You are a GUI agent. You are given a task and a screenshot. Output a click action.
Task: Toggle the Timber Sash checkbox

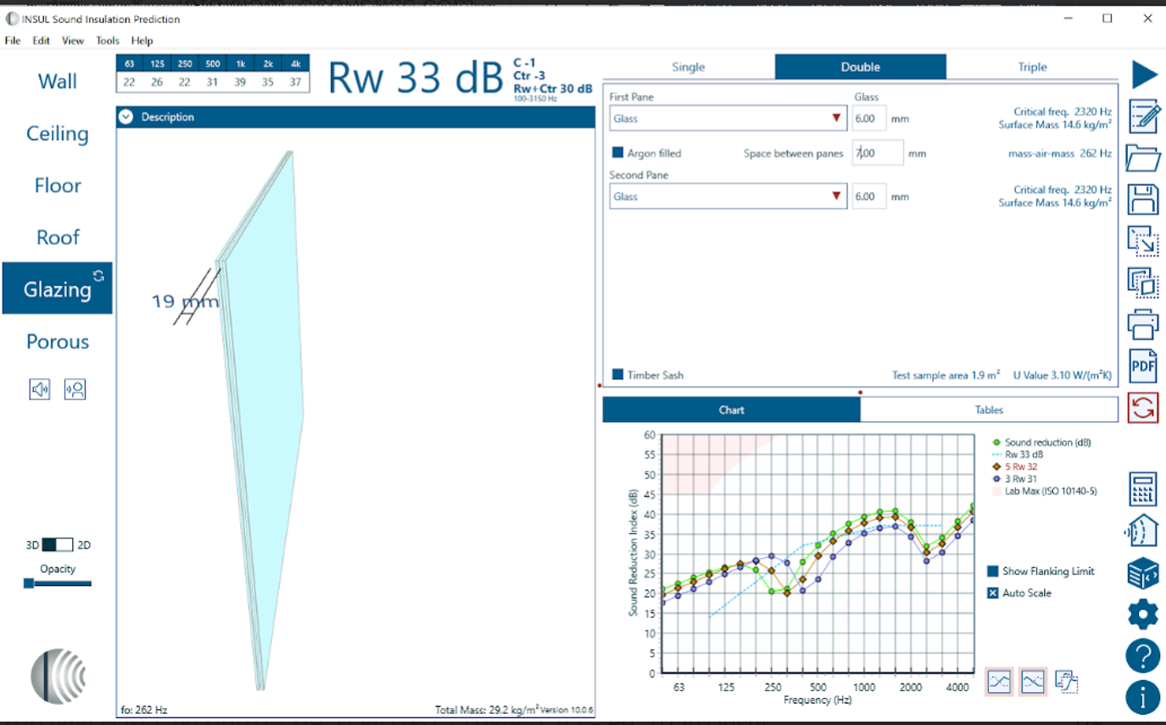coord(618,375)
